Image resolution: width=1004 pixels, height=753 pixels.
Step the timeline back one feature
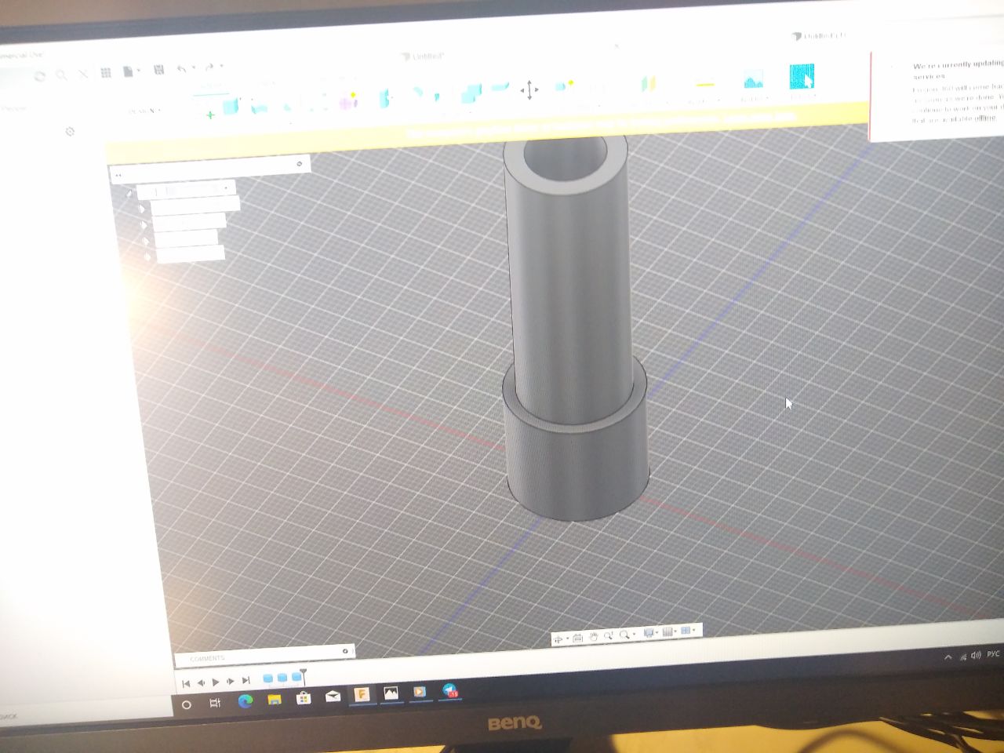click(x=201, y=682)
